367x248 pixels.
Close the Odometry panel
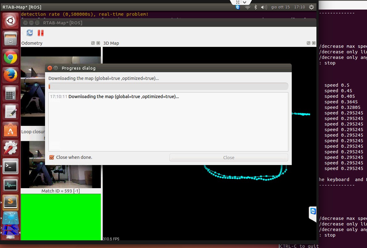98,43
